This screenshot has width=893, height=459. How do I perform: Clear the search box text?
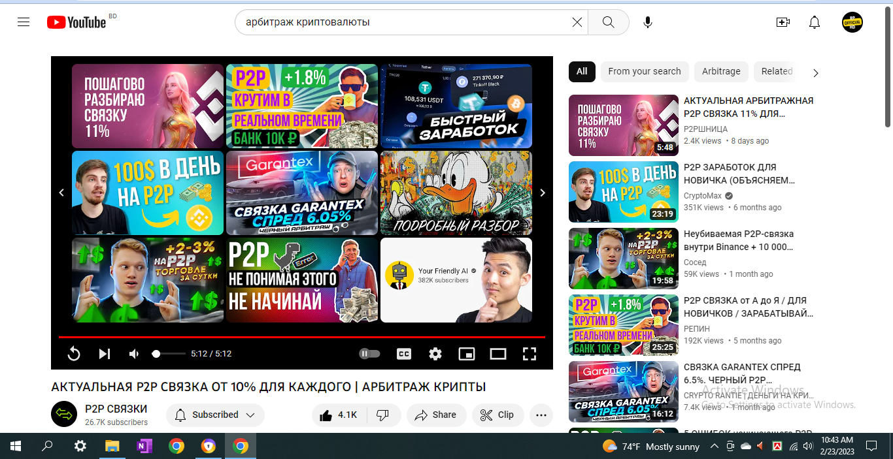(x=577, y=22)
